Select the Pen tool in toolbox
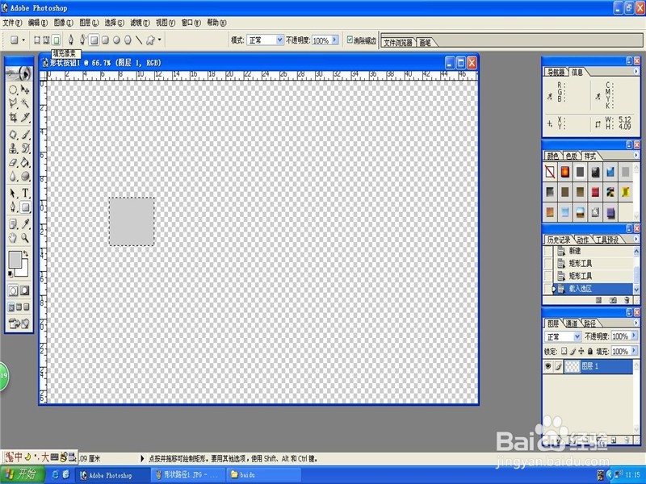This screenshot has width=646, height=484. click(13, 207)
